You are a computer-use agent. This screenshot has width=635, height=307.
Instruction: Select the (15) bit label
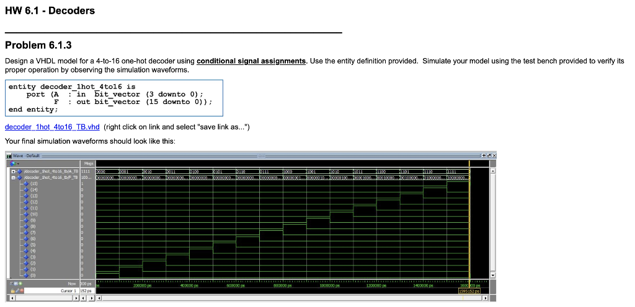(34, 184)
